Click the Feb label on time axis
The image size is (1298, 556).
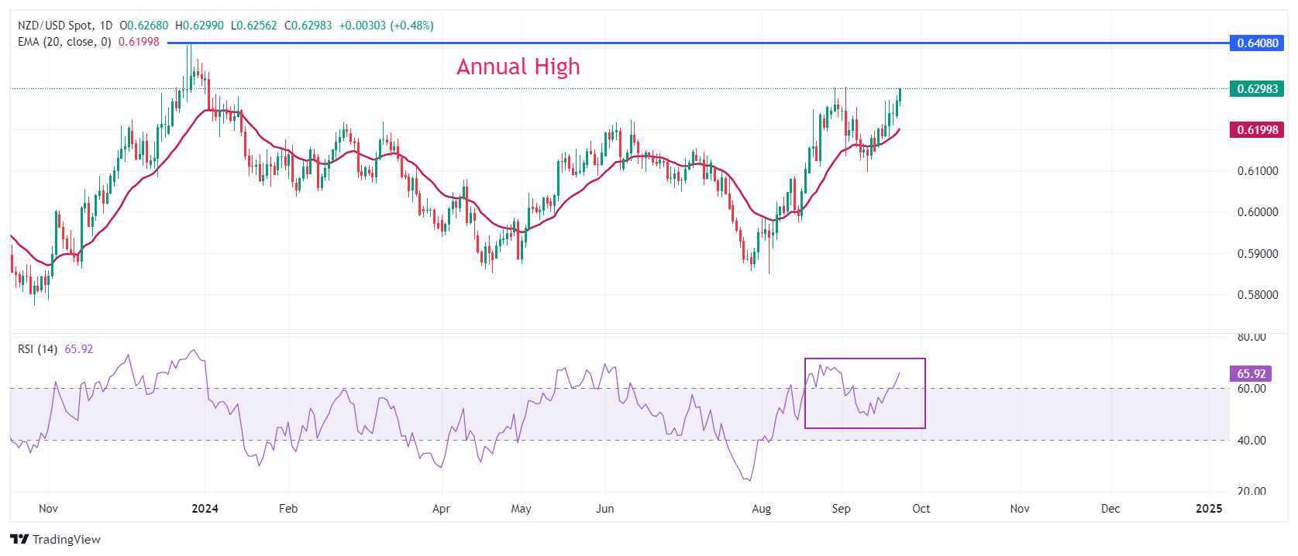pos(288,509)
